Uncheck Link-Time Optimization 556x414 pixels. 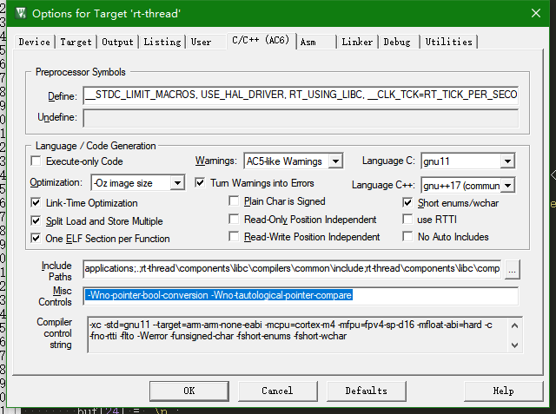36,203
